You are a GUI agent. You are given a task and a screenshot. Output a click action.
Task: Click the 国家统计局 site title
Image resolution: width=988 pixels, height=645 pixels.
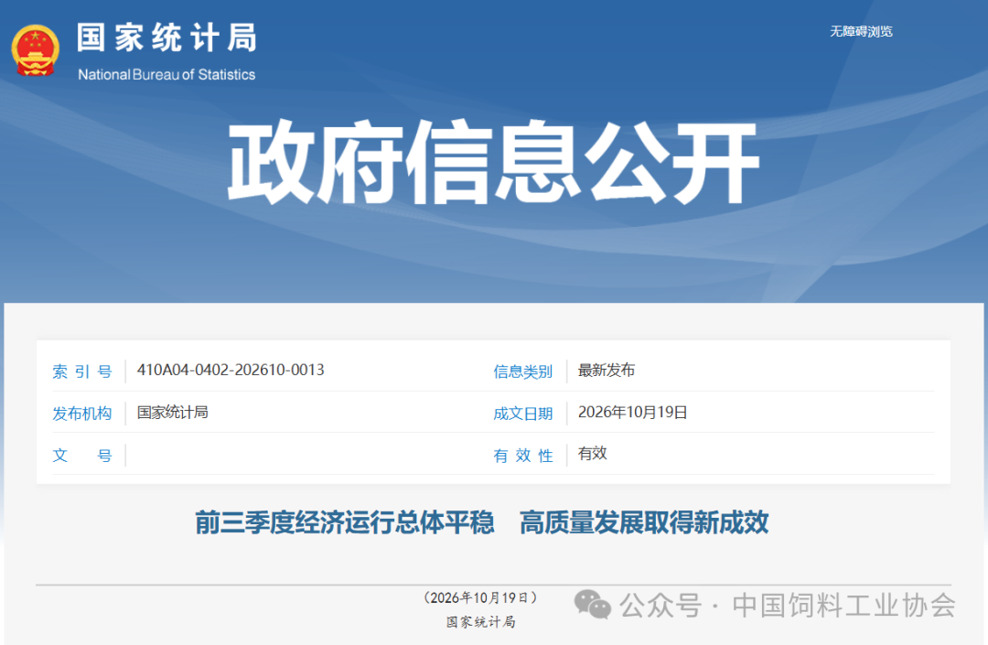(x=167, y=38)
